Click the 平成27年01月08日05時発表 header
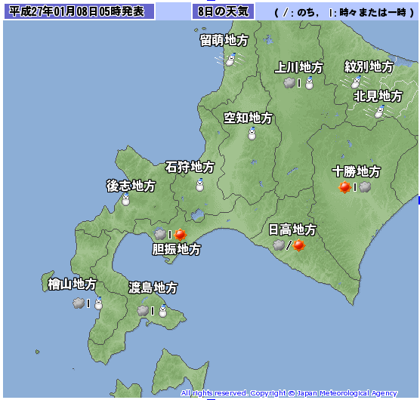 pos(79,11)
